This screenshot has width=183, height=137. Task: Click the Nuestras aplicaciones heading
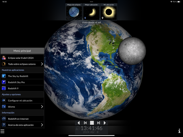13,70
